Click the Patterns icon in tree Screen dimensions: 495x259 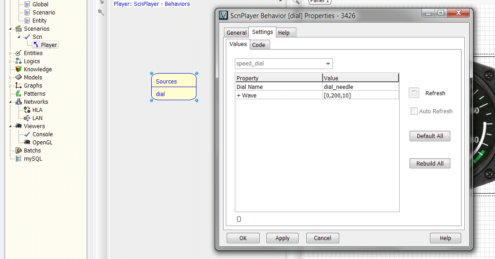pos(19,94)
